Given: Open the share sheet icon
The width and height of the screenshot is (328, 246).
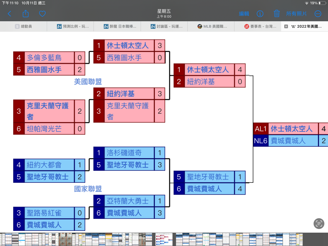Looking at the screenshot, I should [x=26, y=14].
